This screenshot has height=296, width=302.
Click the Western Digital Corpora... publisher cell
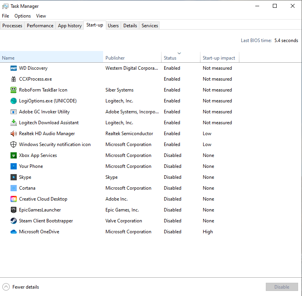pyautogui.click(x=132, y=68)
